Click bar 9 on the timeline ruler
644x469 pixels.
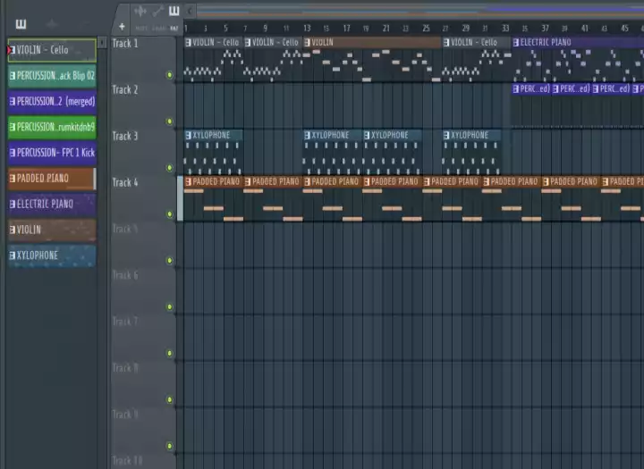266,29
